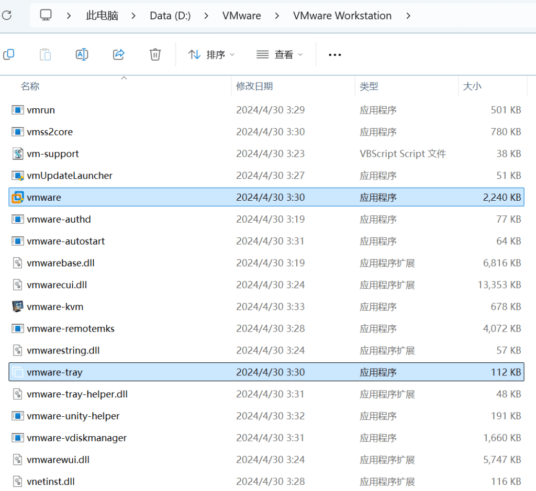Expand chevron after Data (D:) breadcrumb
This screenshot has height=491, width=536.
click(205, 16)
